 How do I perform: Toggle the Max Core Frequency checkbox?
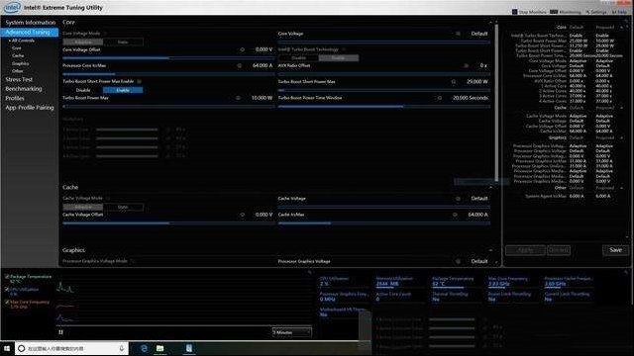point(7,302)
